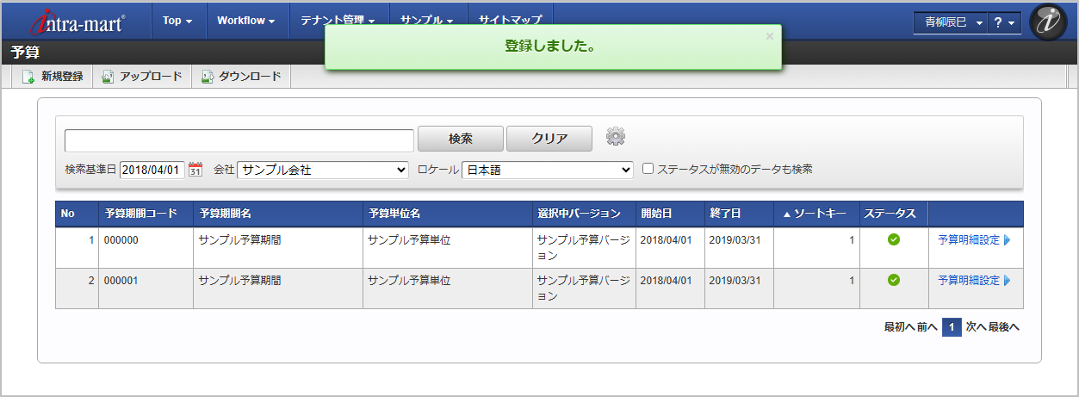Open the ? help dropdown
1079x397 pixels.
[x=1004, y=23]
